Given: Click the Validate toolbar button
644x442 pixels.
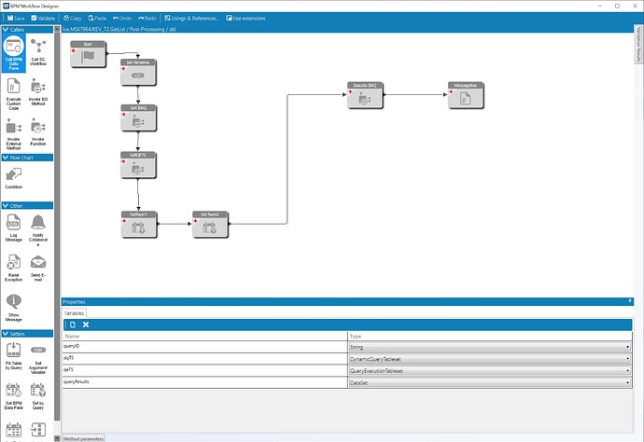Looking at the screenshot, I should [x=43, y=18].
